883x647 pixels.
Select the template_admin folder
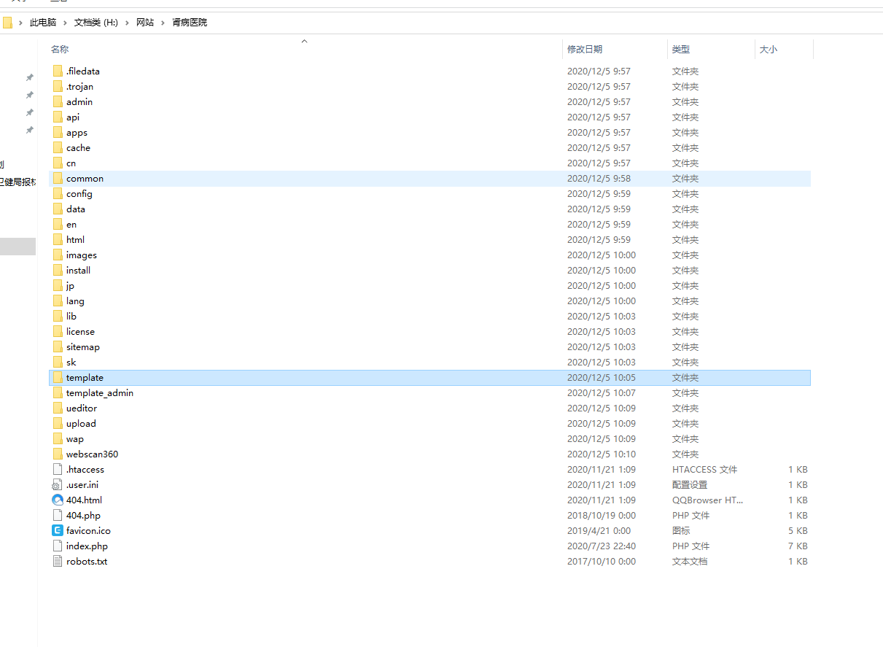[x=100, y=392]
